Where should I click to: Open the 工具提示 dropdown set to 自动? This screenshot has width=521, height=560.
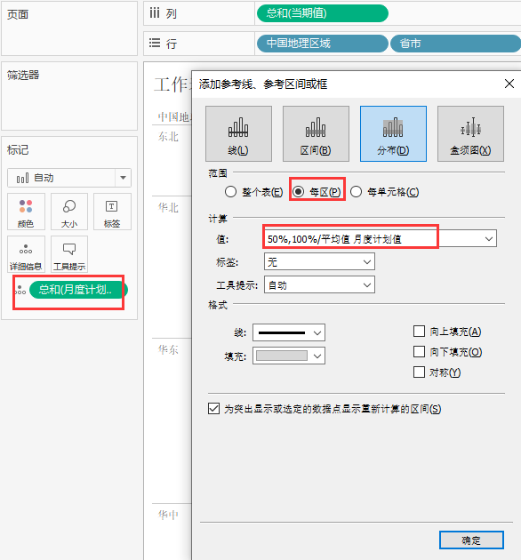click(319, 285)
